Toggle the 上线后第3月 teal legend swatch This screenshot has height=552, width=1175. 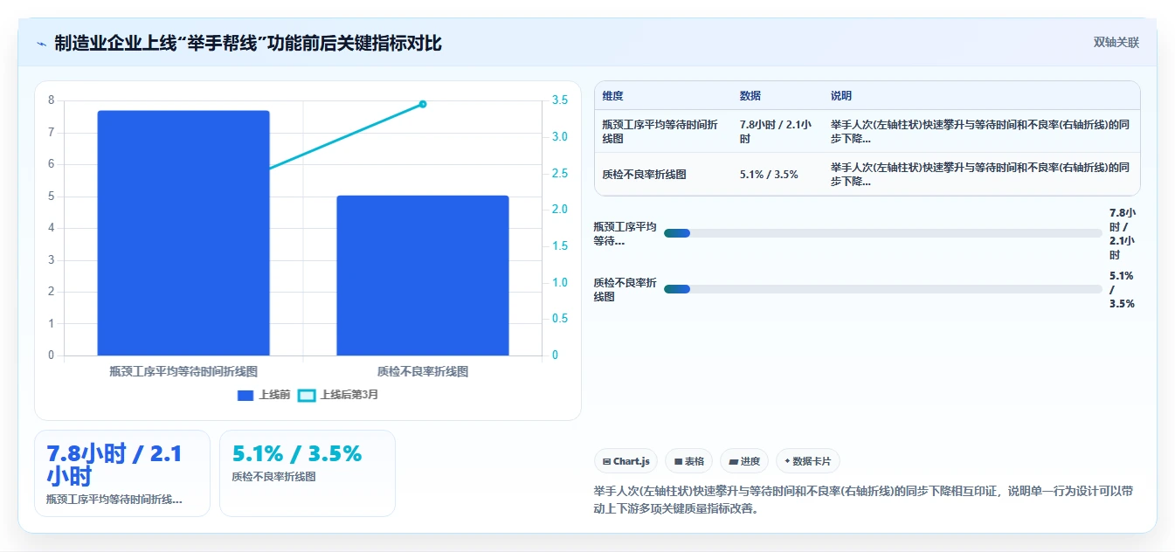307,395
